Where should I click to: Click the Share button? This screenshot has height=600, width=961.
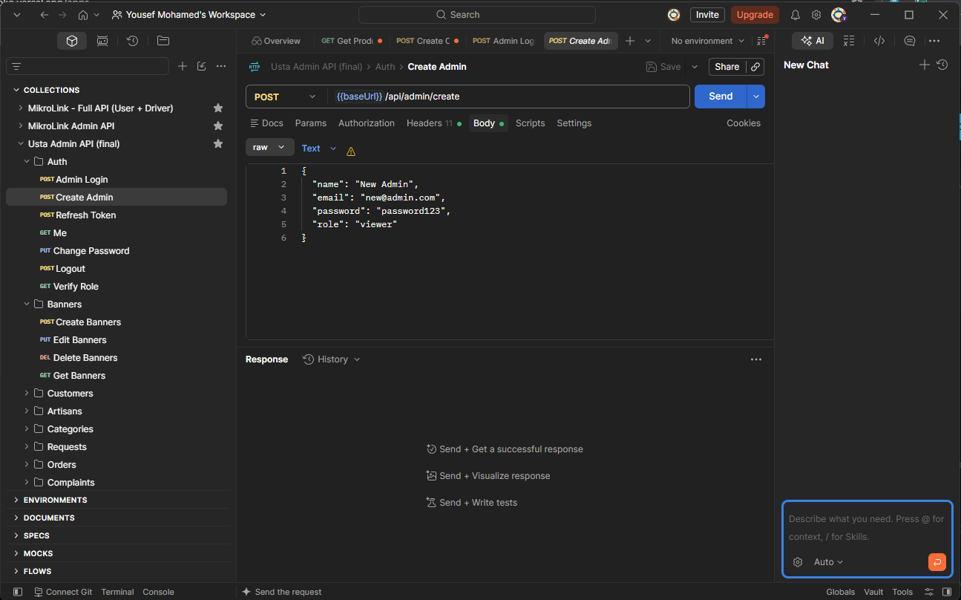click(727, 67)
